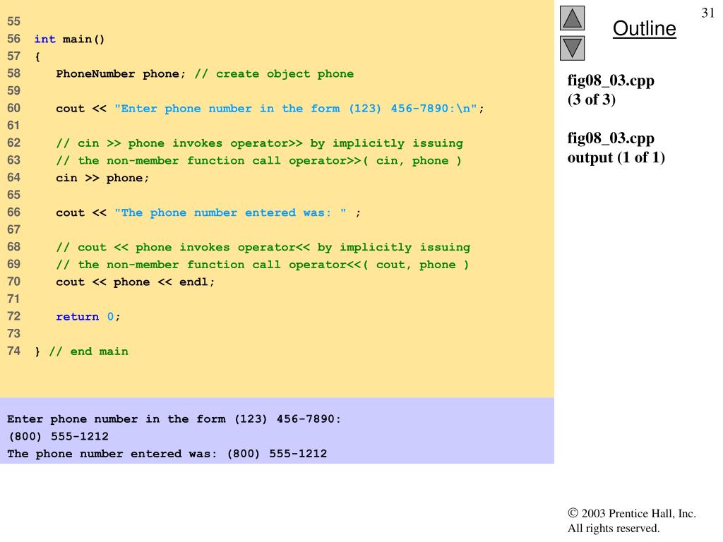Click the opening brace on line 57
This screenshot has height=542, width=723.
(37, 56)
